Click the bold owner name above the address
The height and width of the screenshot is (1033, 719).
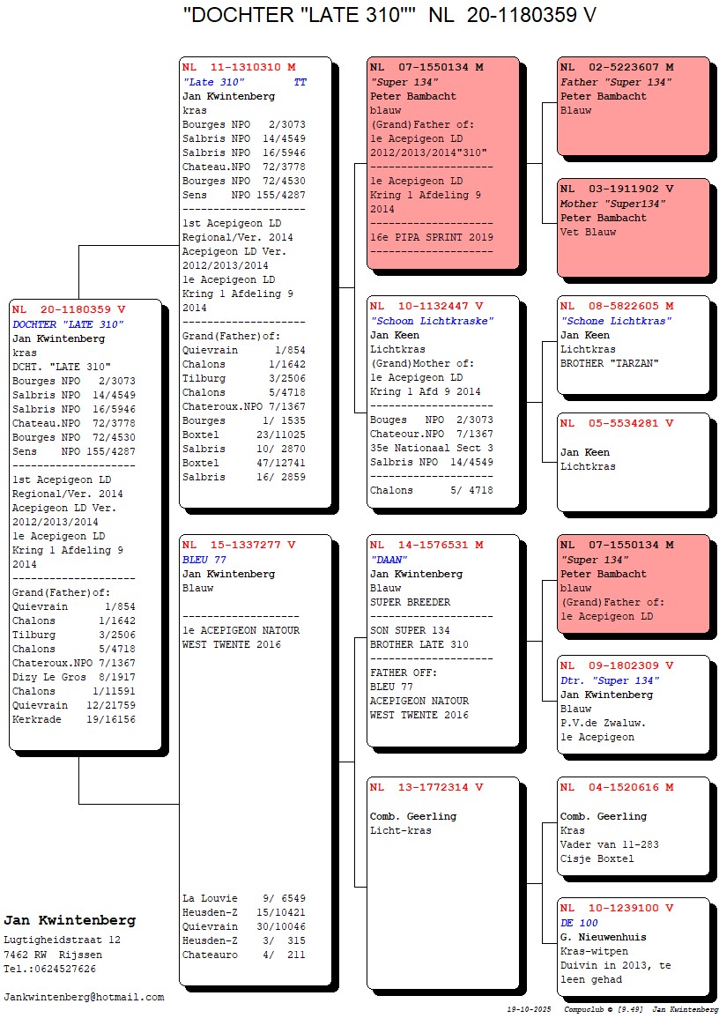click(x=70, y=920)
